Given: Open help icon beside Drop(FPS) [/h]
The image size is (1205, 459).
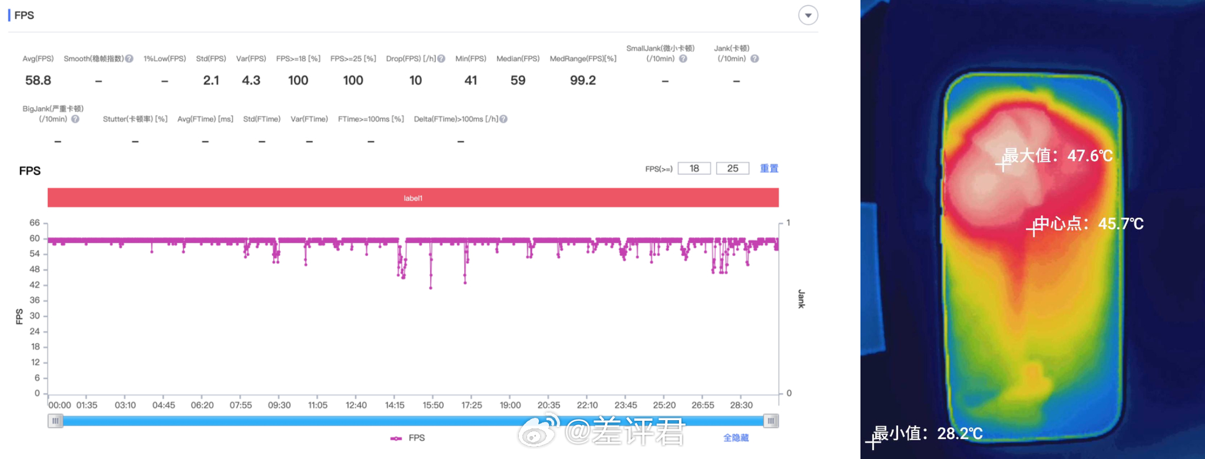Looking at the screenshot, I should click(441, 59).
